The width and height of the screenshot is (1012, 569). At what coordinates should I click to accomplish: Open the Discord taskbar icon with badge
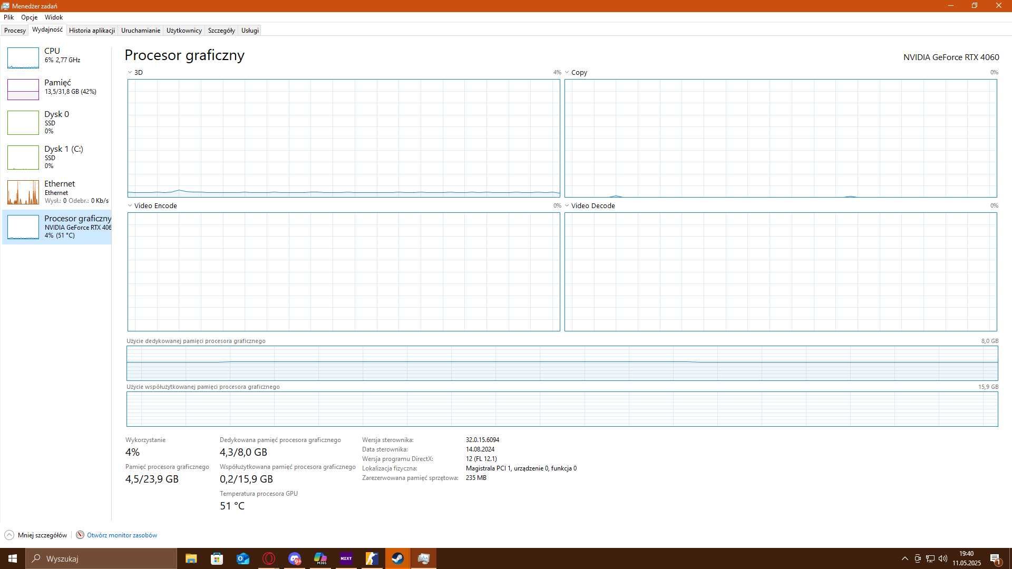click(x=295, y=558)
